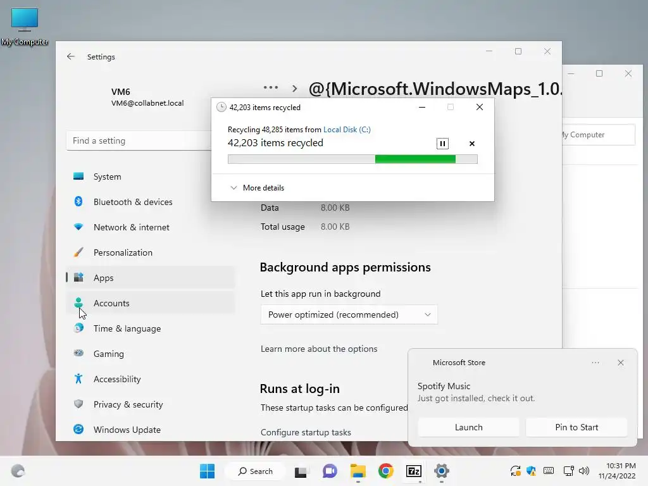The image size is (648, 486).
Task: Dismiss the Microsoft Store notification
Action: [x=621, y=363]
